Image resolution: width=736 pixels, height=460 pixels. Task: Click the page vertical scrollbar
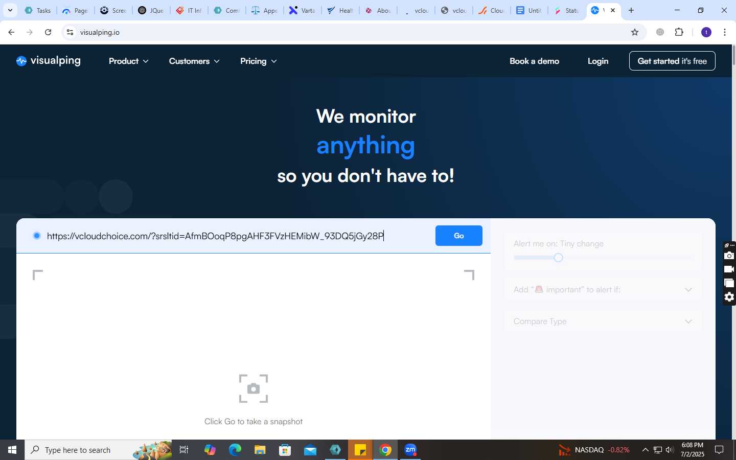[x=734, y=56]
